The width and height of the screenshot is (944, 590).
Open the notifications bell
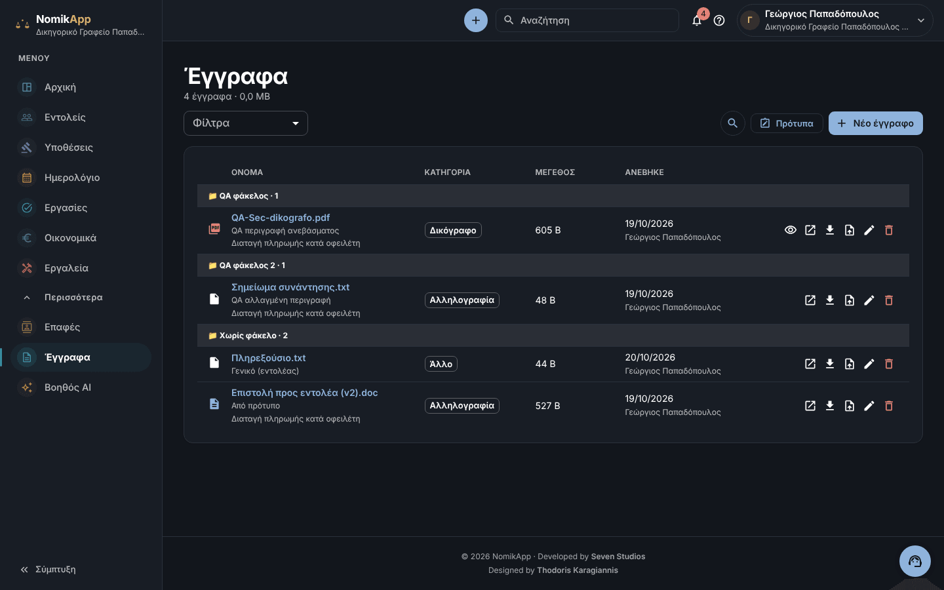(x=697, y=20)
